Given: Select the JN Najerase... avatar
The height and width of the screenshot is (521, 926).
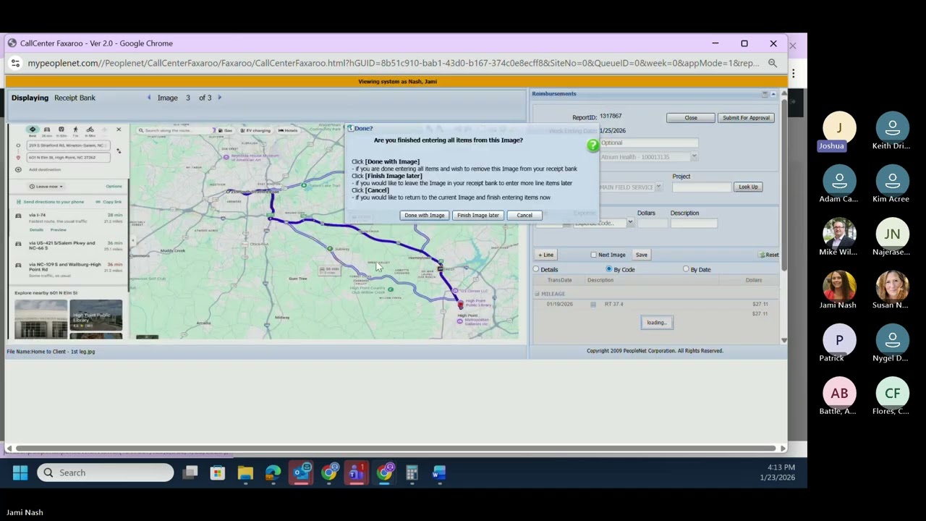Looking at the screenshot, I should (x=893, y=234).
